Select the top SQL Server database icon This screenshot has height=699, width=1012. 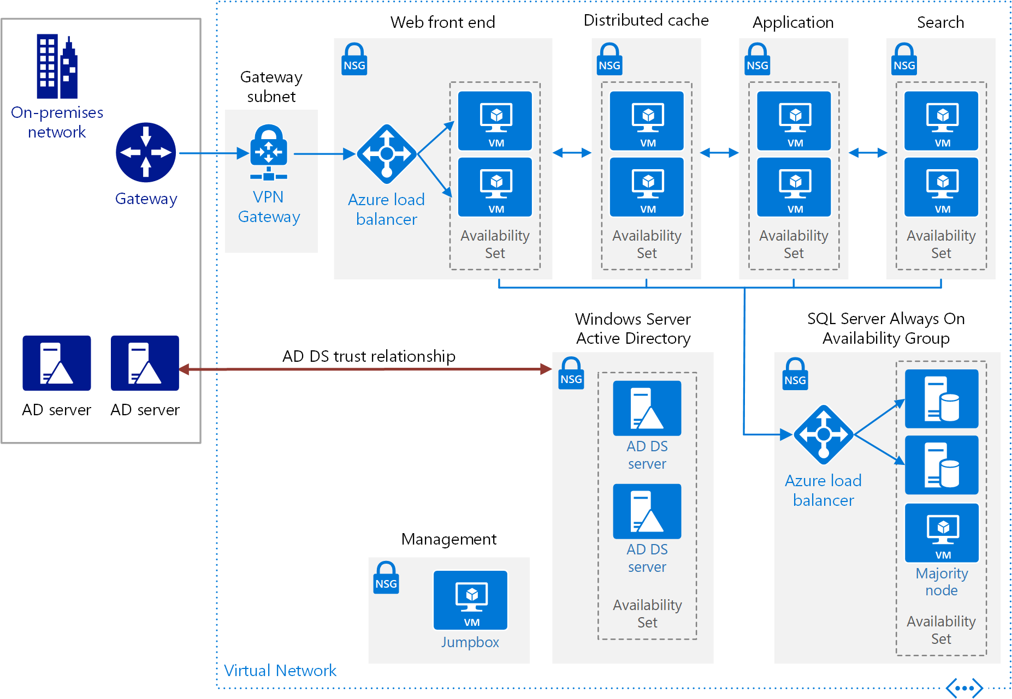point(941,399)
